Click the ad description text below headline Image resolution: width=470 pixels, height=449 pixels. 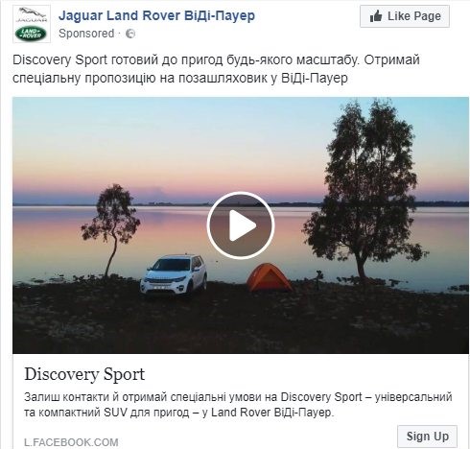coord(238,405)
